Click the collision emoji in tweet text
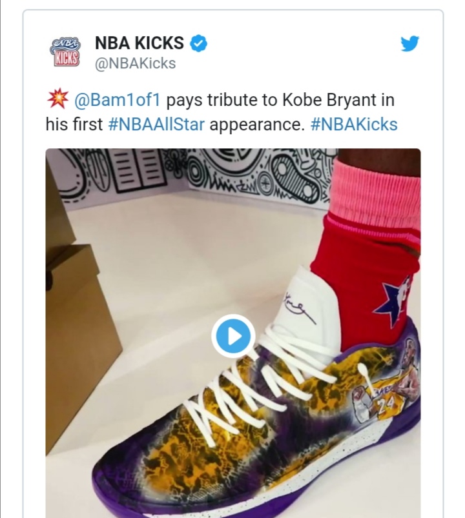465x518 pixels. (57, 101)
